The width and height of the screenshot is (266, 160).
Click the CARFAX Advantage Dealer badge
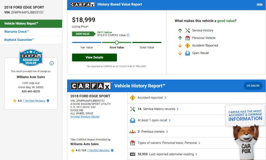click(31, 57)
